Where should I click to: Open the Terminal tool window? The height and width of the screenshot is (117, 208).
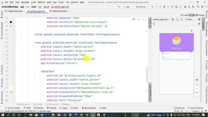click(51, 108)
